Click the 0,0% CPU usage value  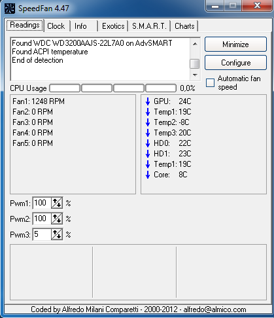(188, 88)
